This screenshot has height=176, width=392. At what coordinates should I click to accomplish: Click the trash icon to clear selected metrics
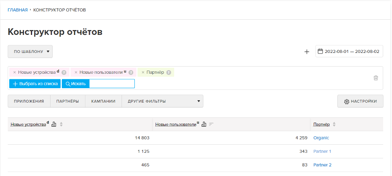pos(376,78)
